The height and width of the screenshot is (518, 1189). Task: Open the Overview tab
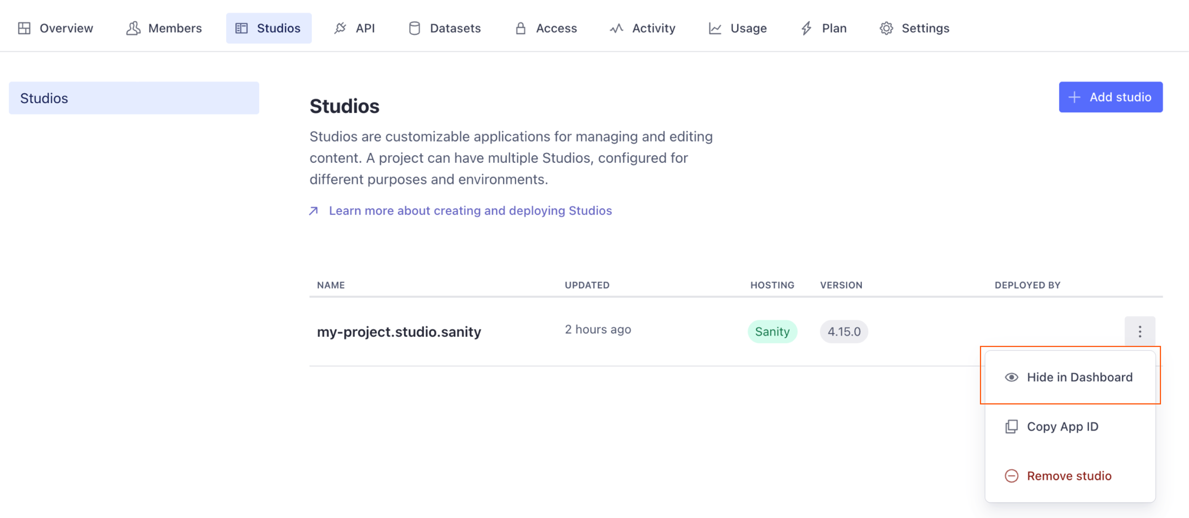click(x=55, y=28)
